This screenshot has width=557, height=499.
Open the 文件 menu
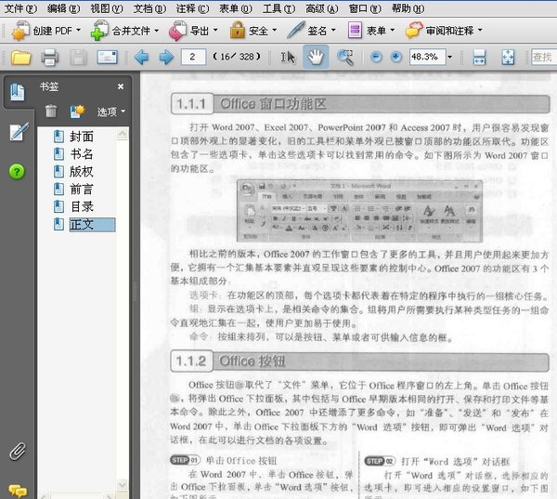coord(20,8)
